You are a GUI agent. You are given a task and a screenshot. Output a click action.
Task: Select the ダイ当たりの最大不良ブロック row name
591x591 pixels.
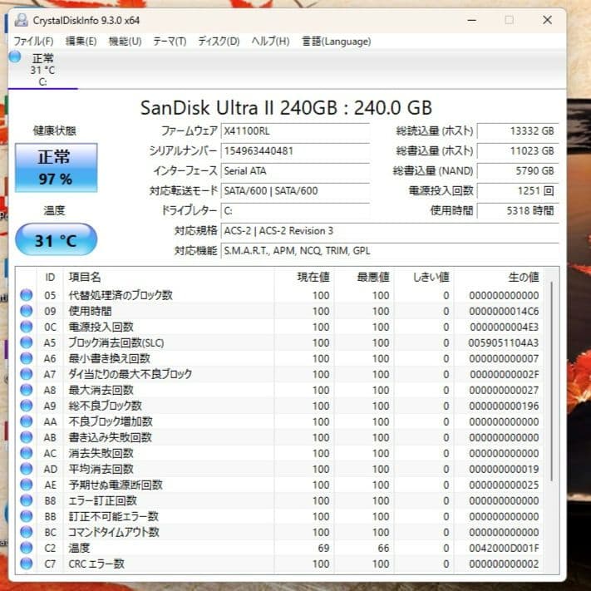[x=130, y=374]
